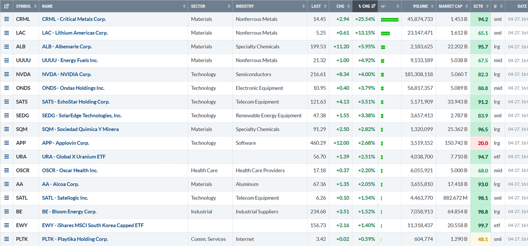Click the green change bar for LAC
This screenshot has width=528, height=246.
click(385, 33)
